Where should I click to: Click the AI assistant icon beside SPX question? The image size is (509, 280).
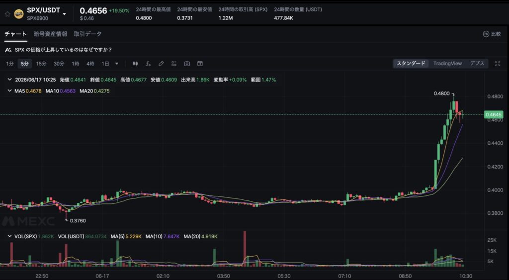point(8,50)
